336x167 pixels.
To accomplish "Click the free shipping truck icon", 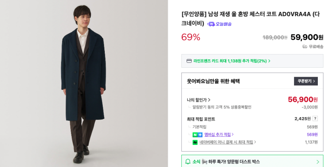I will pyautogui.click(x=305, y=47).
